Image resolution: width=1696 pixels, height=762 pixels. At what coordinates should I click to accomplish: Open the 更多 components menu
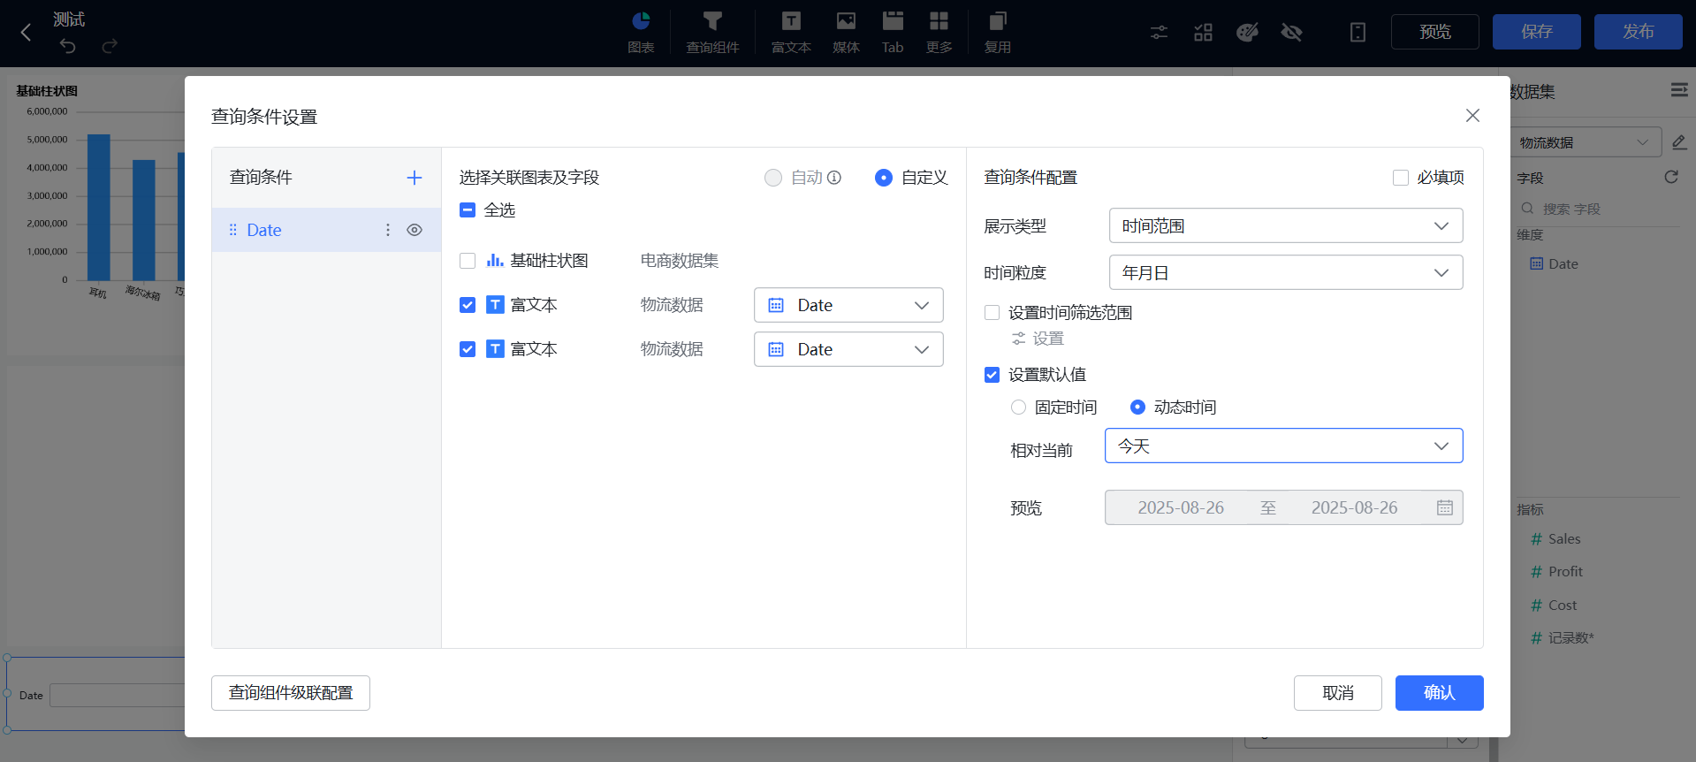(939, 32)
